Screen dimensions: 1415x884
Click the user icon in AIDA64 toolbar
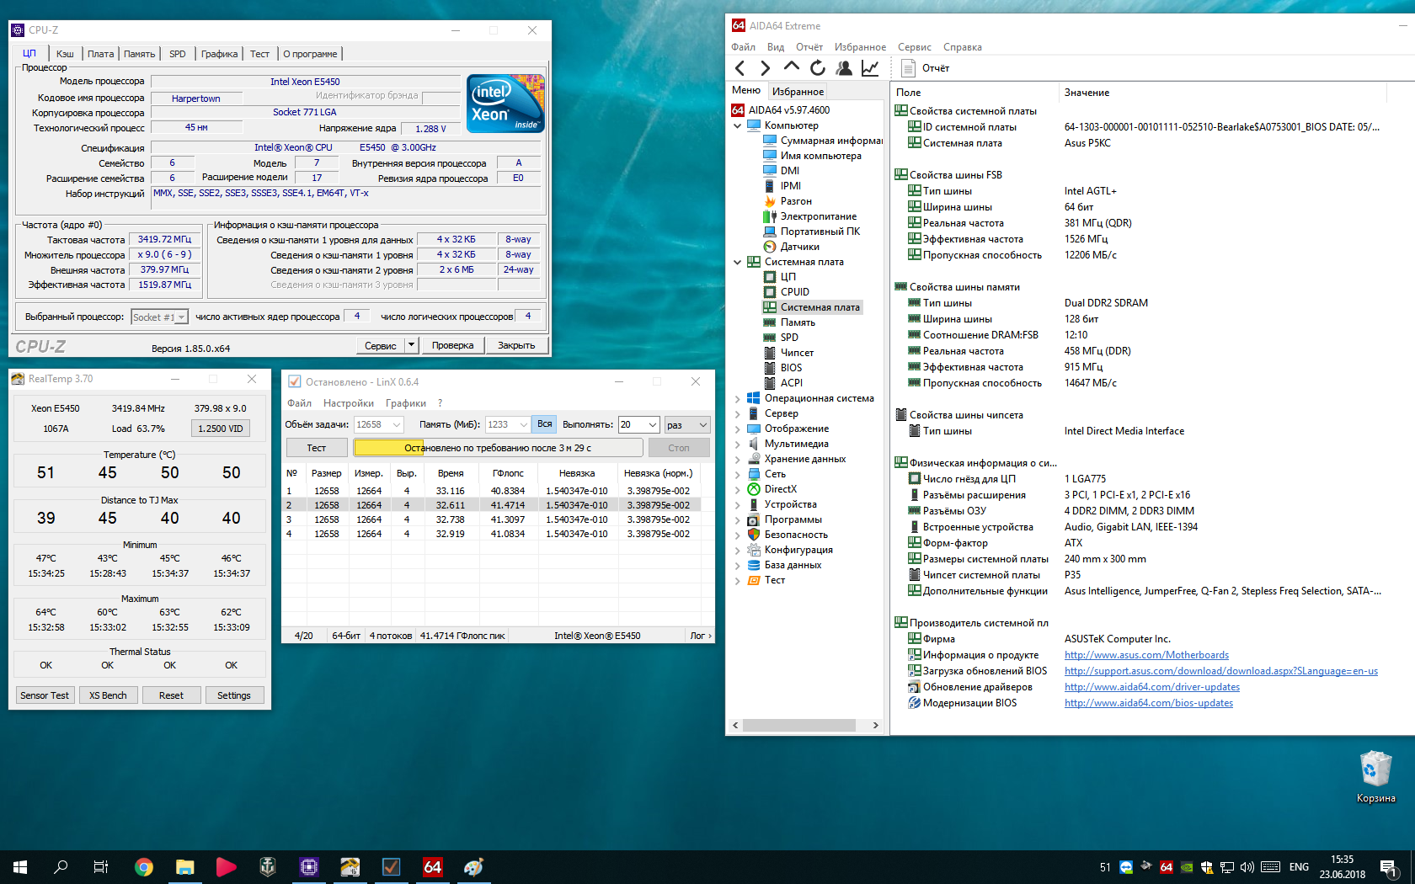pos(844,68)
